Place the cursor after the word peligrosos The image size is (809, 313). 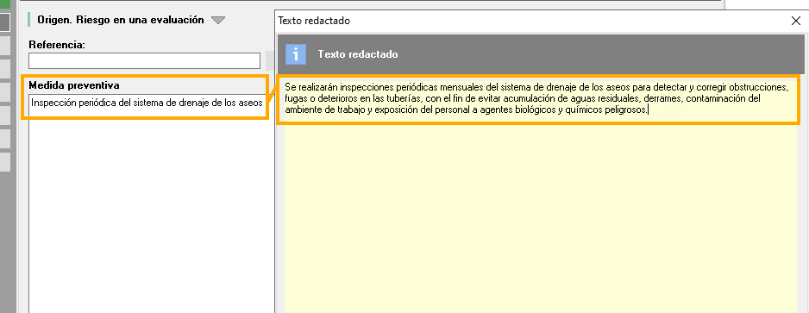[x=648, y=110]
